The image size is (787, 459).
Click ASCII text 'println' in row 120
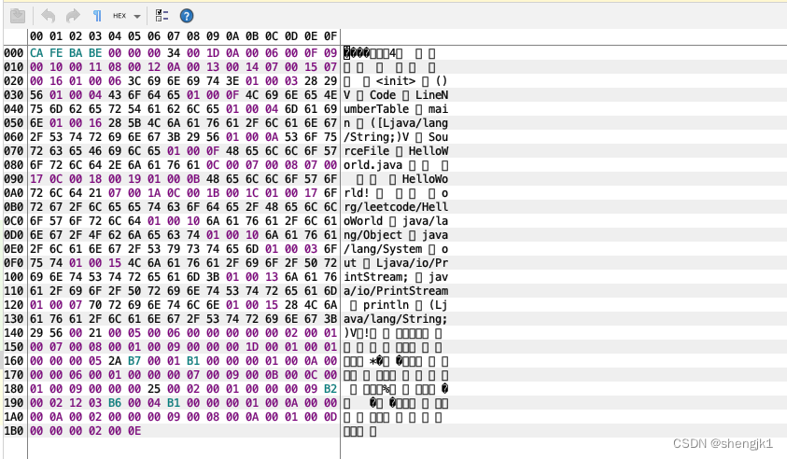click(386, 305)
